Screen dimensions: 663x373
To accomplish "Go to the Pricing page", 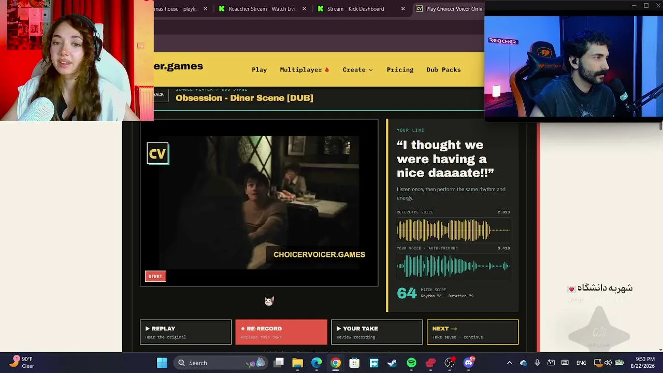I will point(400,69).
